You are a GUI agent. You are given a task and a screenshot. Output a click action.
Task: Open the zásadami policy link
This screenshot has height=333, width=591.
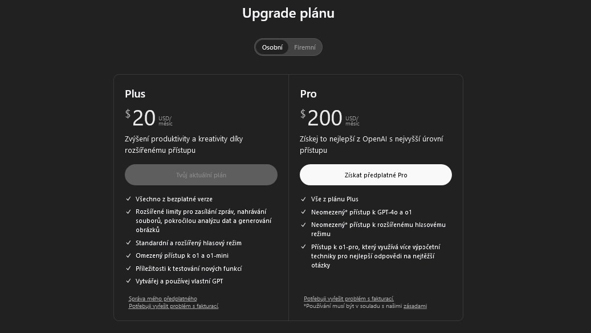pos(415,306)
